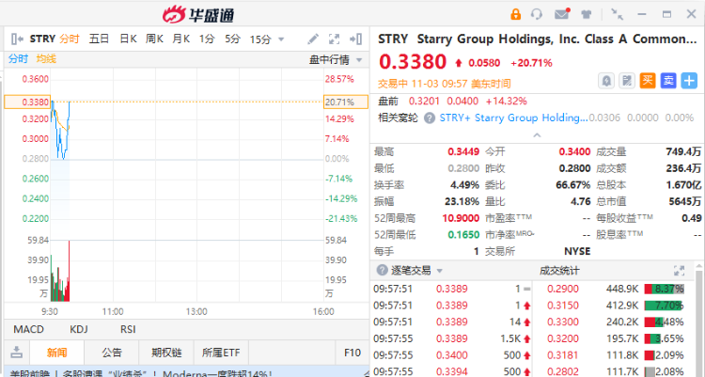This screenshot has height=377, width=705.
Task: Open the 公告 tab
Action: pos(112,353)
